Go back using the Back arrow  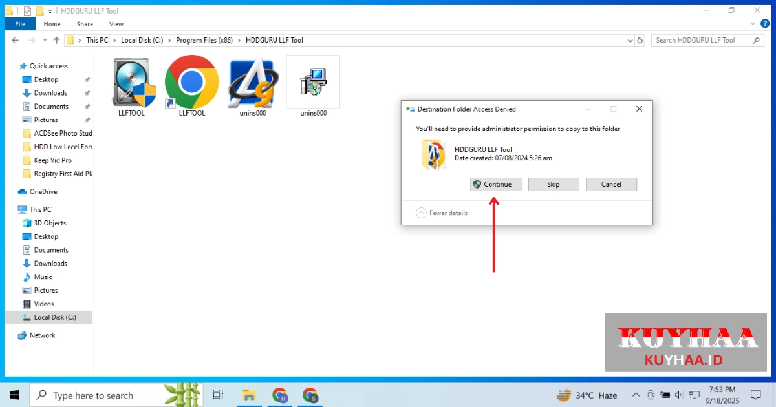tap(16, 40)
